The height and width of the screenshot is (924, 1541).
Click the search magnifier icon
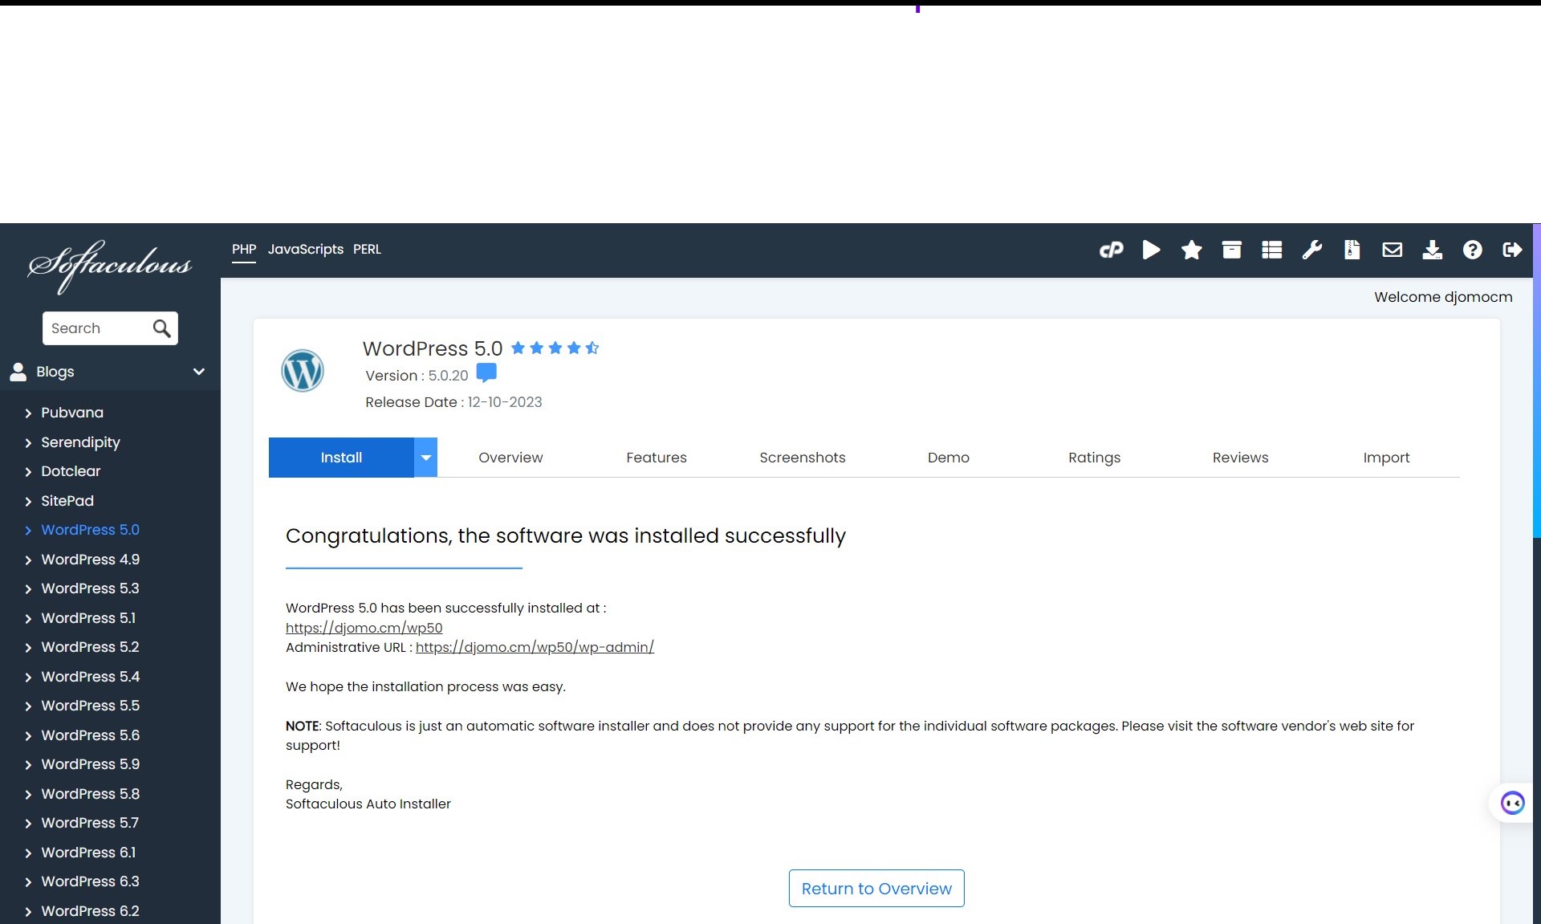coord(161,328)
